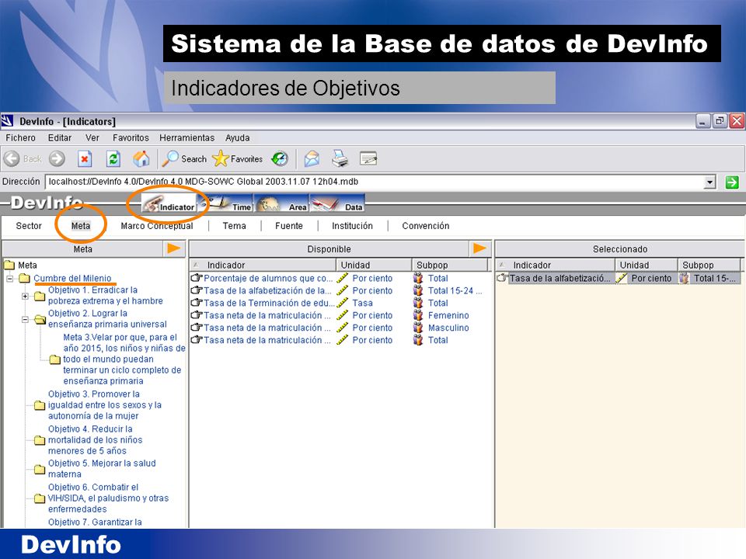Click the Print toolbar icon

(340, 158)
